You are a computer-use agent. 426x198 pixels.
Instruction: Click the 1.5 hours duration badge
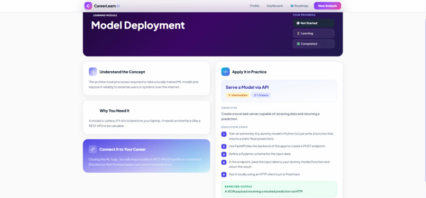(x=261, y=95)
